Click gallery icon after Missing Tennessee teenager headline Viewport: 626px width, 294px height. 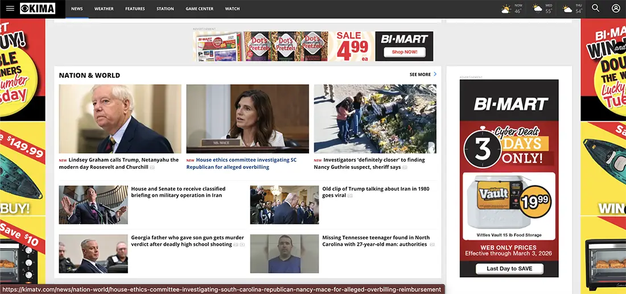[432, 245]
